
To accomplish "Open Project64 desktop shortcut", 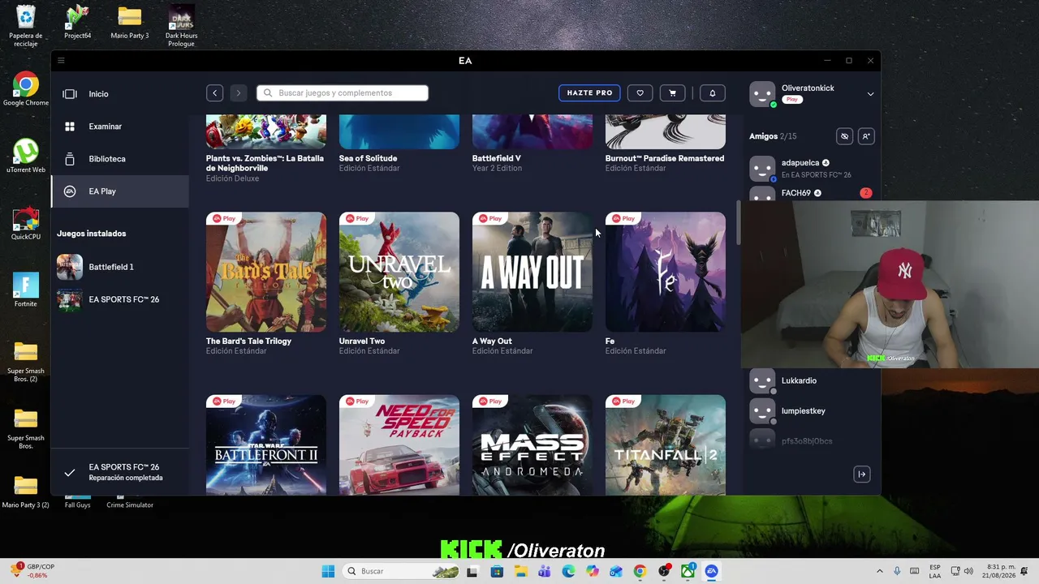I will tap(77, 23).
